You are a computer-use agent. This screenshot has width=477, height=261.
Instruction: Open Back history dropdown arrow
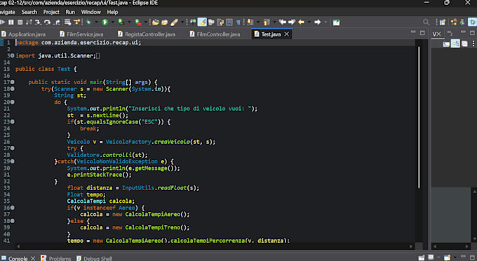pyautogui.click(x=309, y=22)
